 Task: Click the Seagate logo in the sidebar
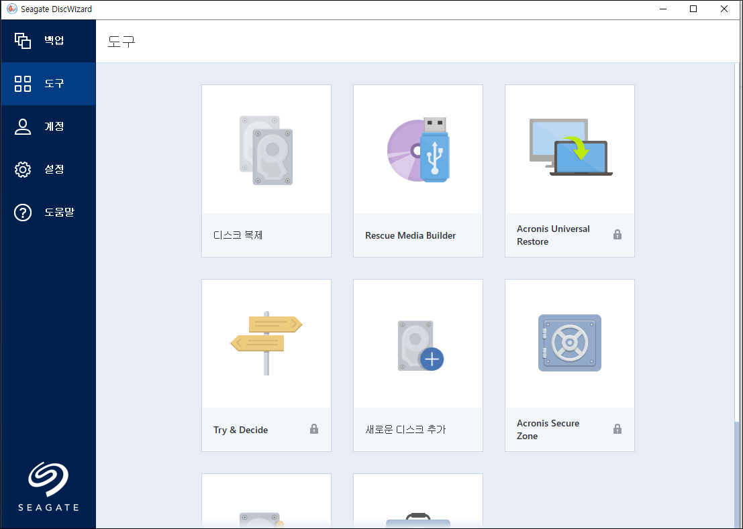point(48,487)
